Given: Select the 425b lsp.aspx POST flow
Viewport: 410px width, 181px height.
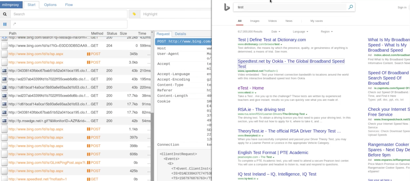Looking at the screenshot, I should (x=76, y=171).
